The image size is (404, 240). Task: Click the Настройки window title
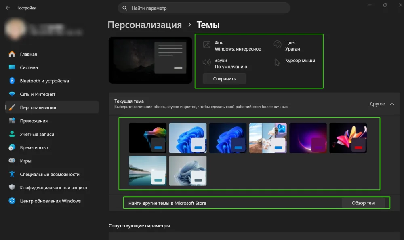(x=26, y=8)
